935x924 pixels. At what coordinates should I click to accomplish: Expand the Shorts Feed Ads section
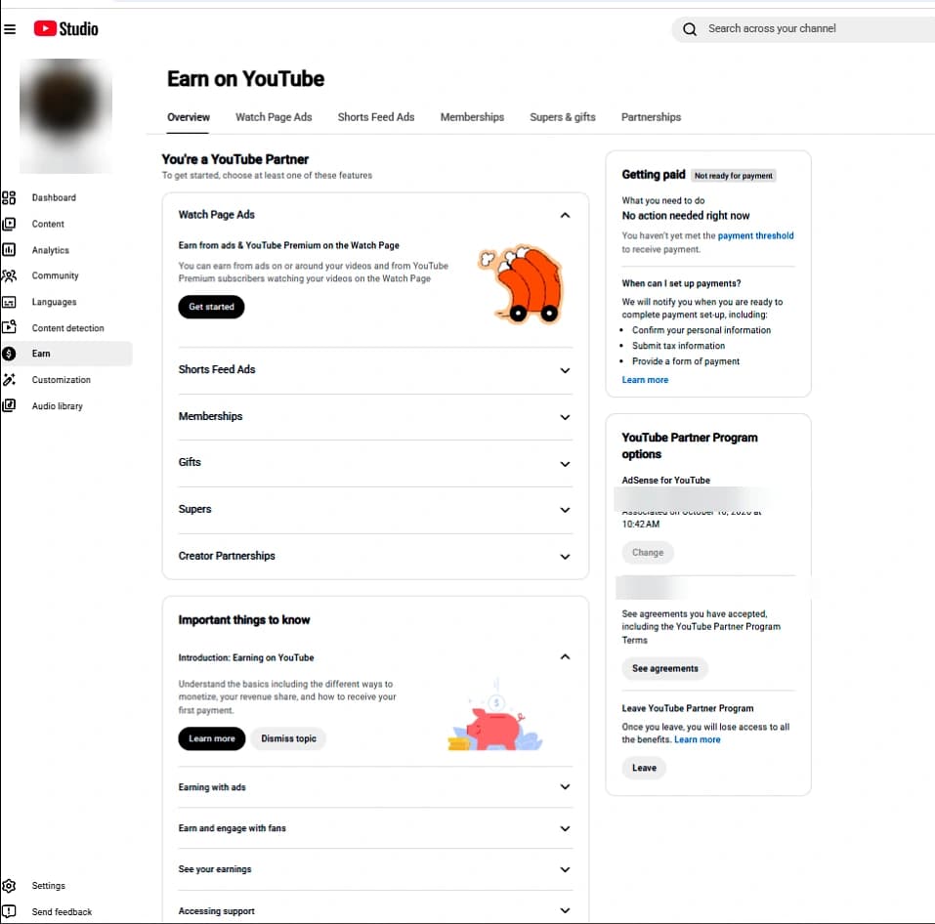tap(565, 370)
